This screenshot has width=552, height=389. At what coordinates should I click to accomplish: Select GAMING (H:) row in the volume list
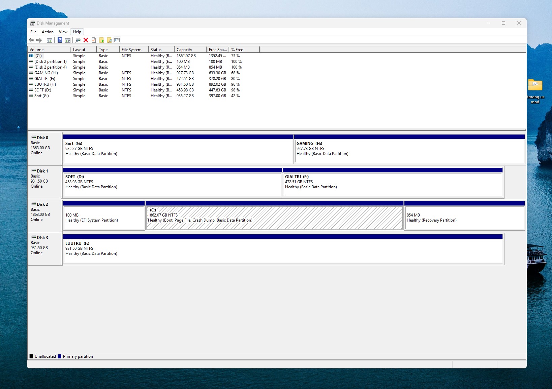(46, 73)
